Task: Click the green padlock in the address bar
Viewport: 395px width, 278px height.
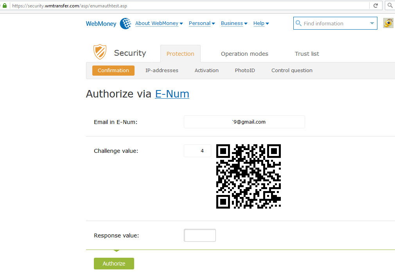Action: click(5, 6)
